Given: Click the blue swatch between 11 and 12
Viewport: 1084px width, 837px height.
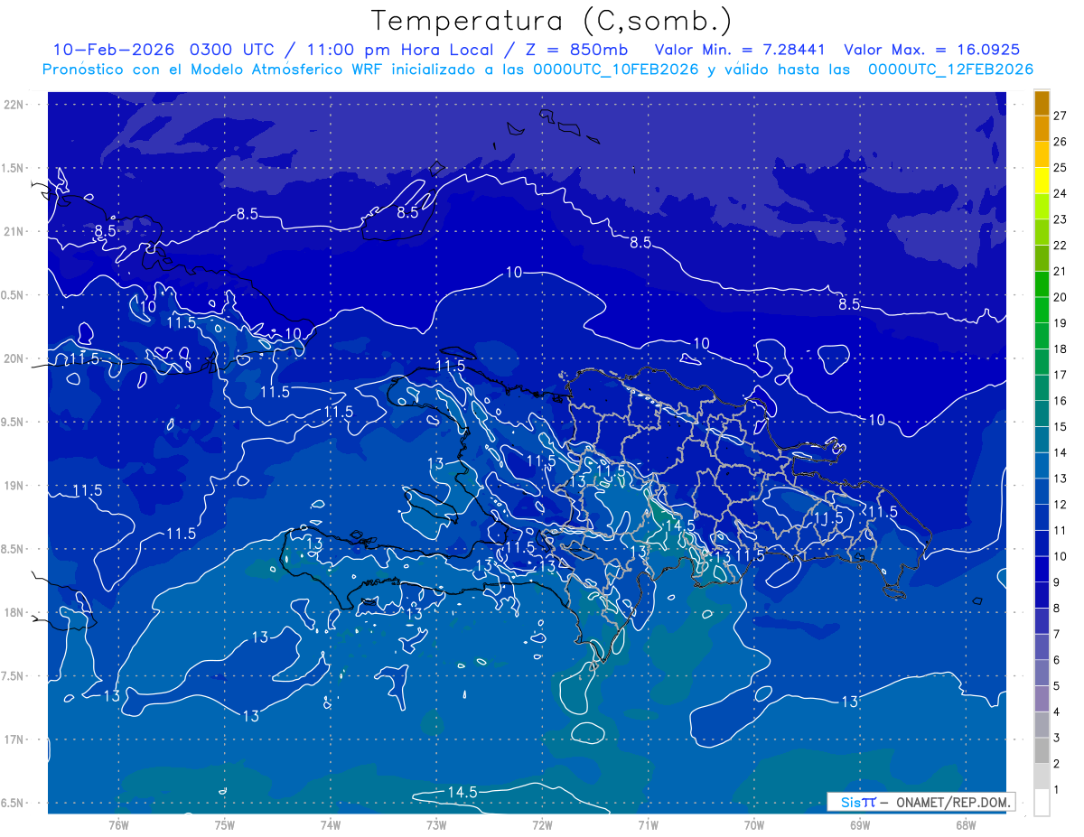Looking at the screenshot, I should (x=1042, y=517).
